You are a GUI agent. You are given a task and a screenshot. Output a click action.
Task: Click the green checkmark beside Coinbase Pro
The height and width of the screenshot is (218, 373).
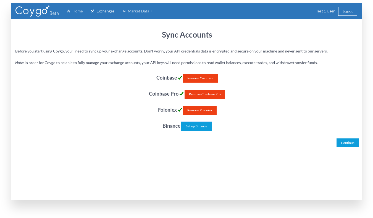click(x=182, y=94)
